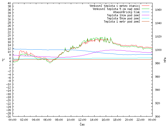Image resolution: width=168 pixels, height=126 pixels.
Task: Click the x-axis tick label '02:00'
Action: [x=24, y=120]
